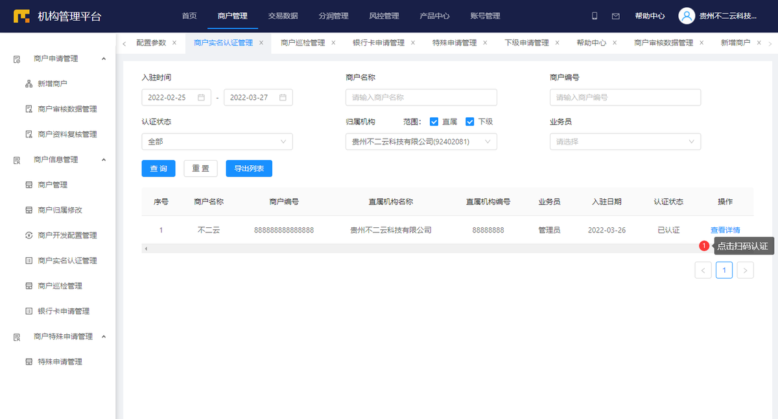Screen dimensions: 778x419
Task: Open the 业务员 dropdown
Action: click(x=625, y=141)
